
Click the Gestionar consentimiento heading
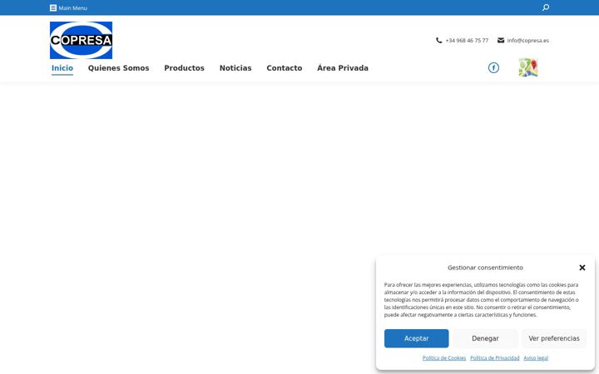tap(485, 268)
